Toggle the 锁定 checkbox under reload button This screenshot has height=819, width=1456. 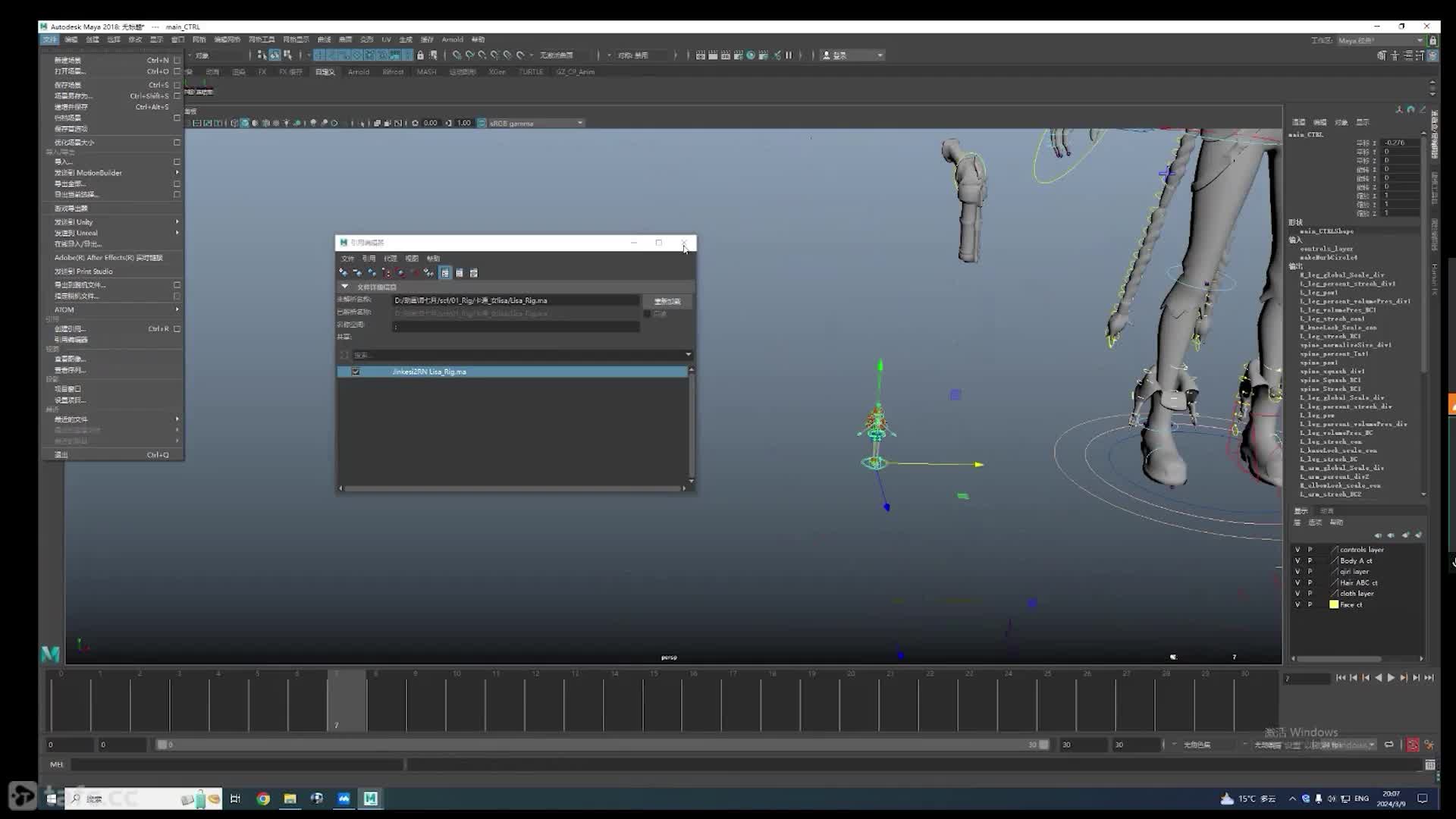coord(647,314)
